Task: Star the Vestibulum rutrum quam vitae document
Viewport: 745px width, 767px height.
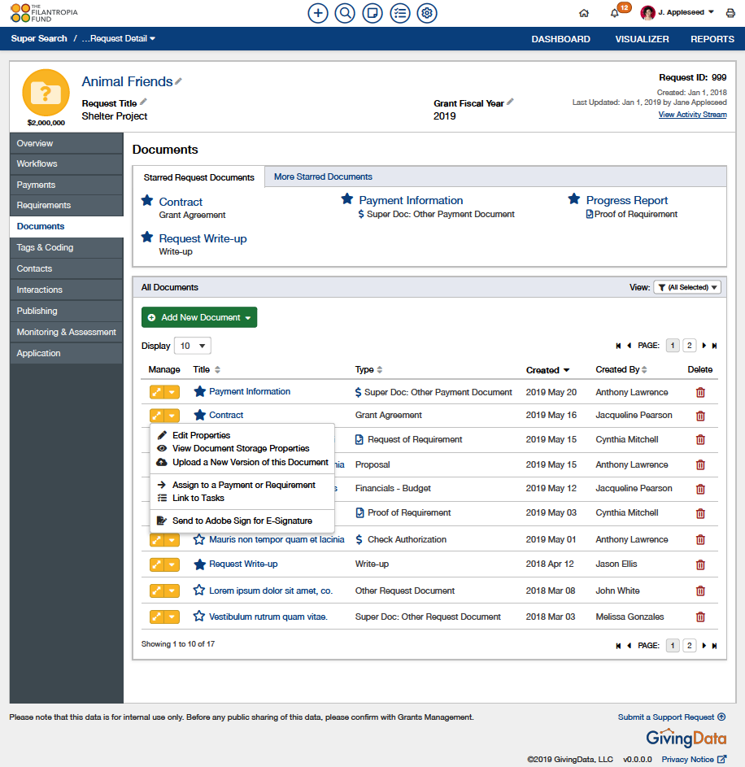Action: [x=199, y=617]
